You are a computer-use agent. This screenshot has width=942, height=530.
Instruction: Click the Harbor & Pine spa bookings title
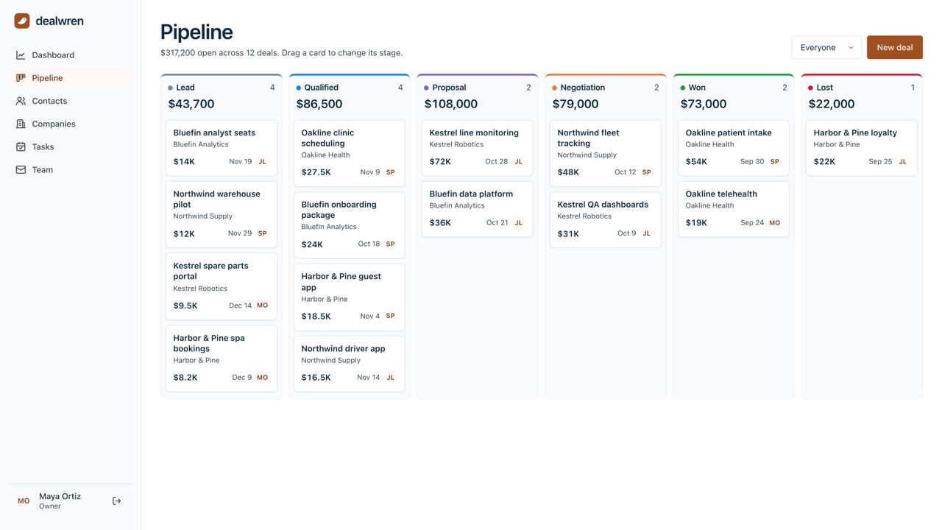pyautogui.click(x=209, y=344)
